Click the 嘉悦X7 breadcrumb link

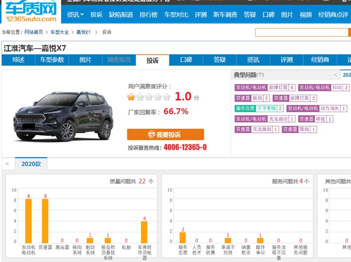84,32
